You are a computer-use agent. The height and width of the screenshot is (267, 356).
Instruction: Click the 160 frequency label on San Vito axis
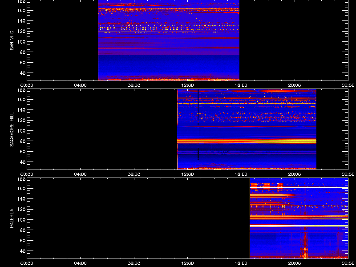22,10
